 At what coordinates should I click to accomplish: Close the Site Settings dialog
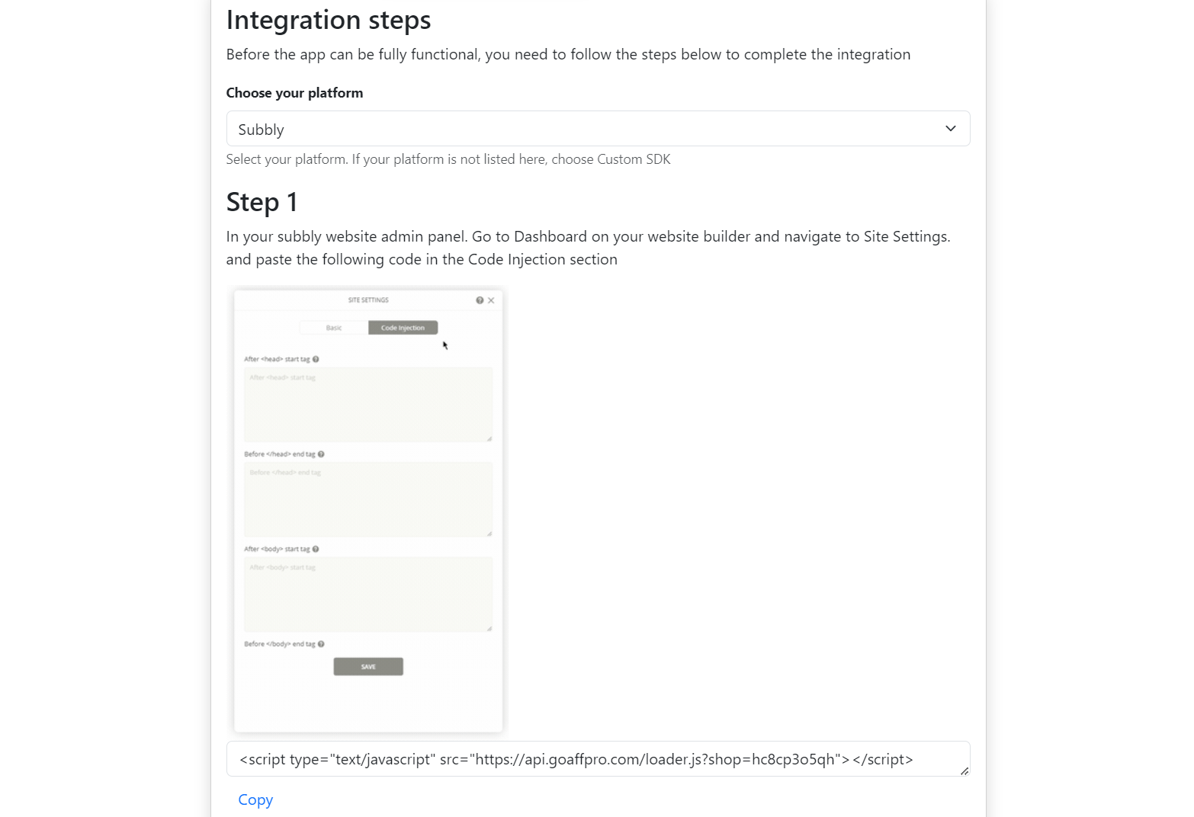pos(491,300)
